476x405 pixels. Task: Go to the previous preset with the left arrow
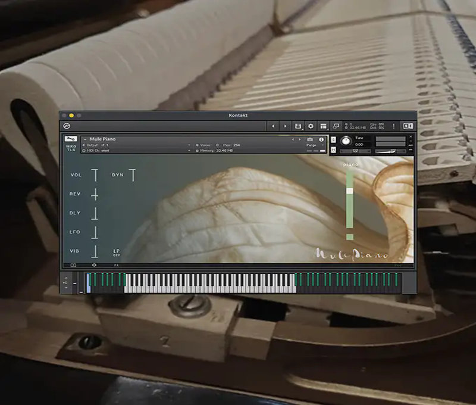tap(273, 126)
